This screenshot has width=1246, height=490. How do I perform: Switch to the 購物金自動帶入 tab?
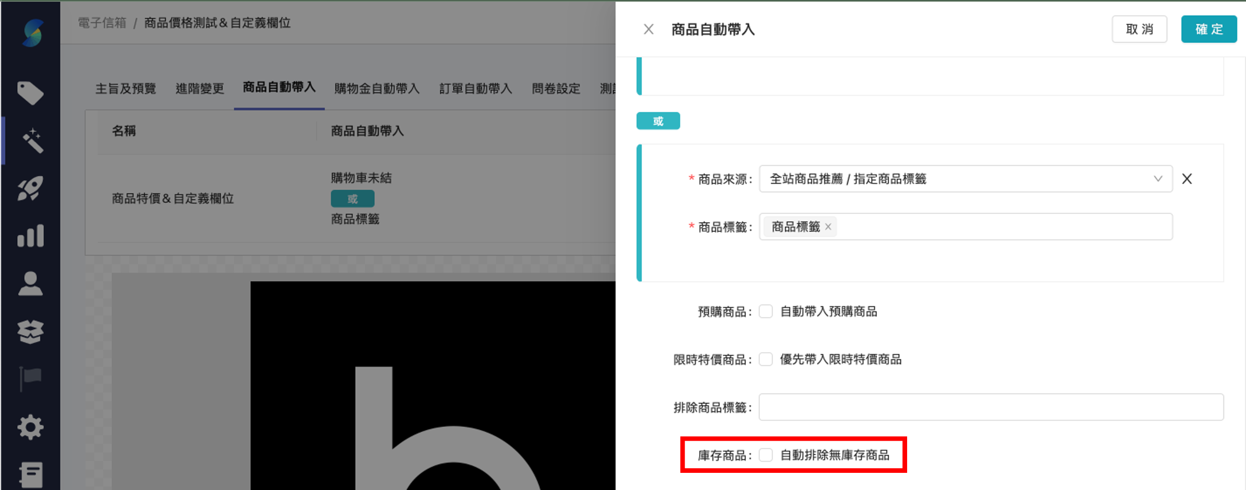(376, 88)
